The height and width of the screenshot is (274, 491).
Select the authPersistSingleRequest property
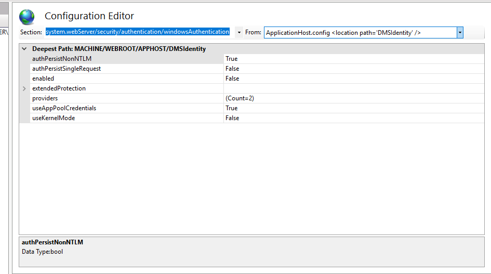(x=67, y=69)
